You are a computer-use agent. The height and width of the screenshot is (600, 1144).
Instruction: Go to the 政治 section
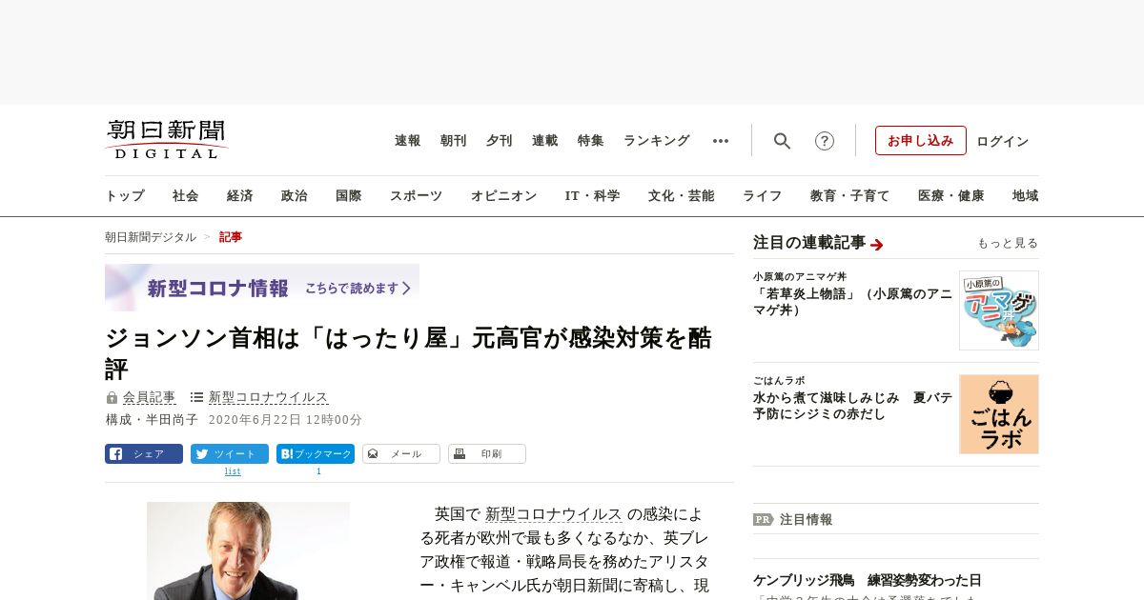coord(295,195)
